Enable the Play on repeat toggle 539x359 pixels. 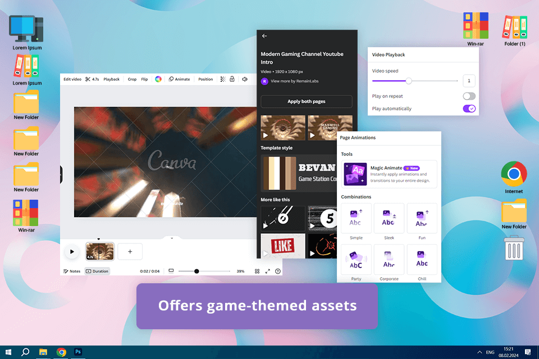(x=469, y=96)
